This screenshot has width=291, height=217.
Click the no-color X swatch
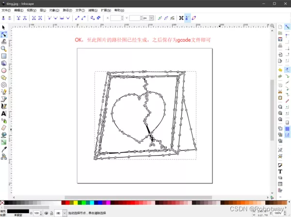[2, 203]
